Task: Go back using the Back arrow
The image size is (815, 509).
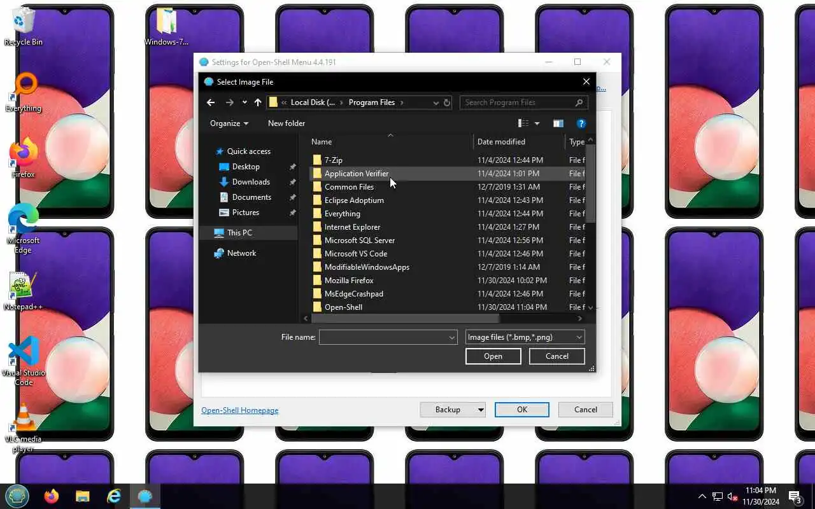Action: click(x=211, y=102)
